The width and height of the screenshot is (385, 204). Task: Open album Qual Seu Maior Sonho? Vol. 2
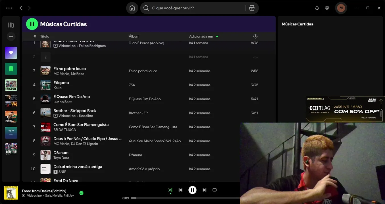(x=156, y=141)
